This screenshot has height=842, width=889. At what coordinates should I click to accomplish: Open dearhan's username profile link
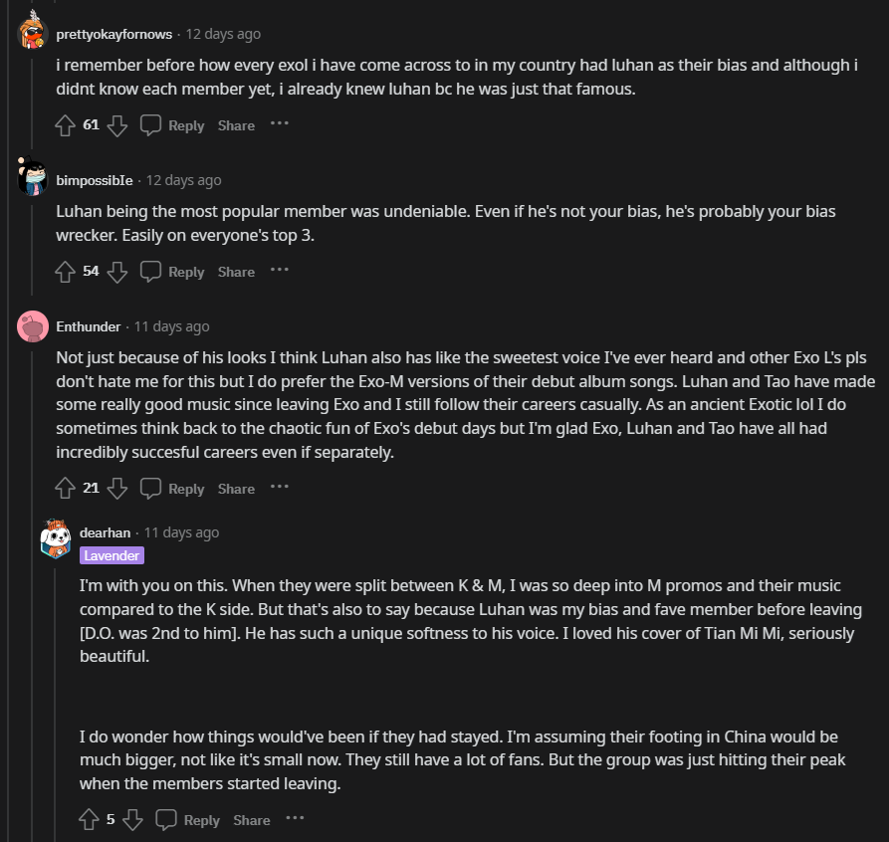[x=105, y=532]
